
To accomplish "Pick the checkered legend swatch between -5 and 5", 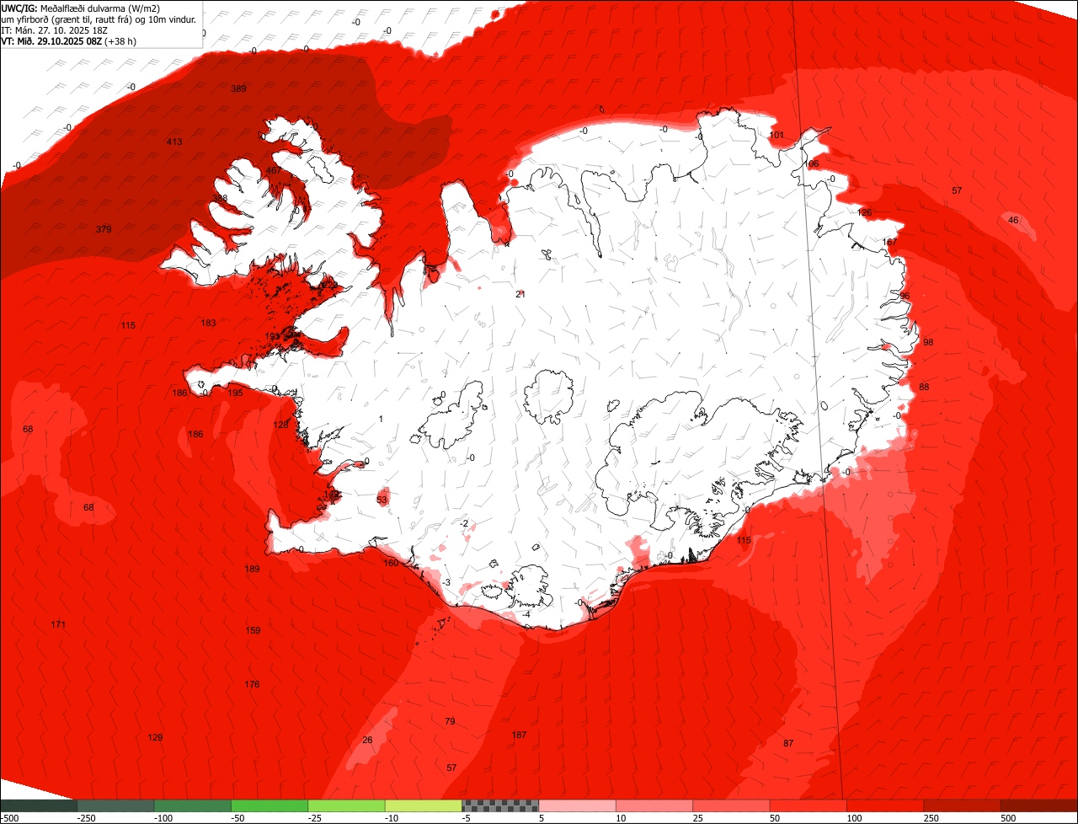I will [x=500, y=805].
